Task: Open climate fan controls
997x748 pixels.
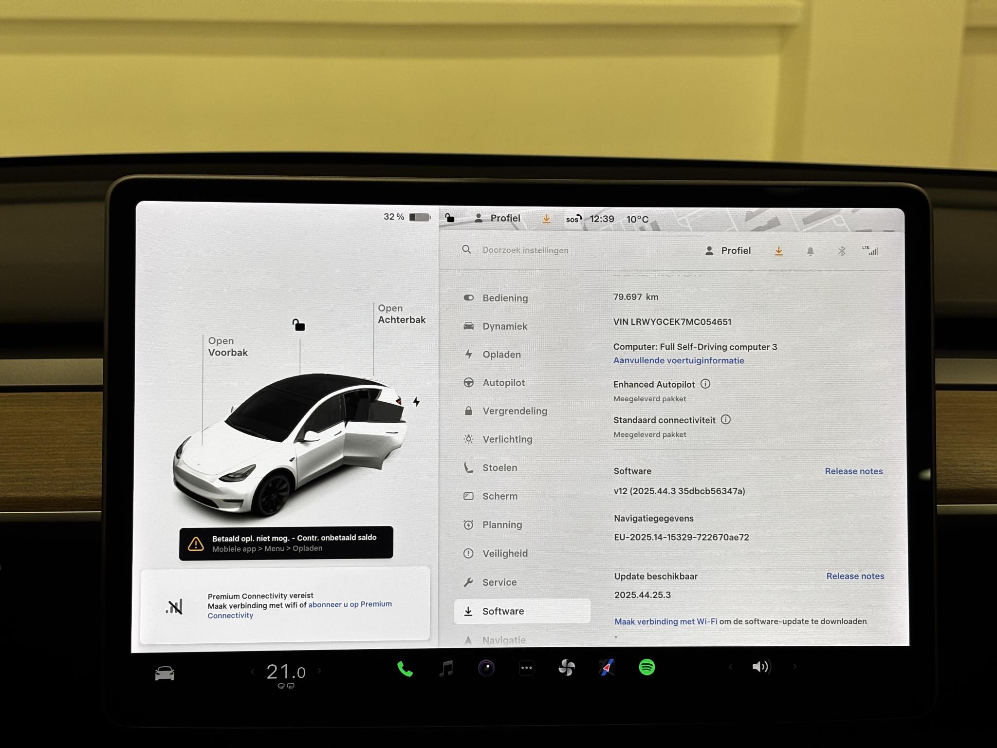Action: click(567, 668)
